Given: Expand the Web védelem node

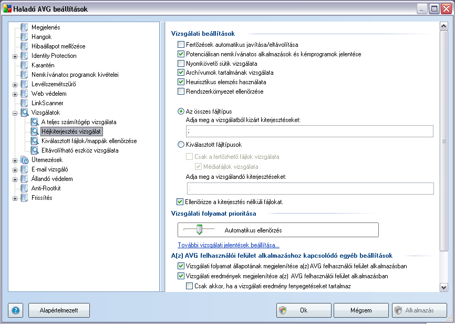Looking at the screenshot, I should tap(15, 95).
